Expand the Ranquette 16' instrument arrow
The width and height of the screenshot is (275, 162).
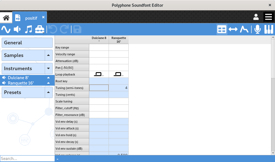(x=49, y=83)
